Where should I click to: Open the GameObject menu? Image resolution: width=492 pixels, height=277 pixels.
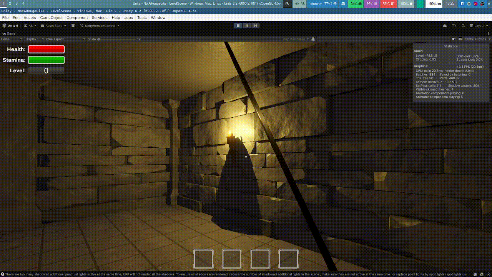[51, 17]
